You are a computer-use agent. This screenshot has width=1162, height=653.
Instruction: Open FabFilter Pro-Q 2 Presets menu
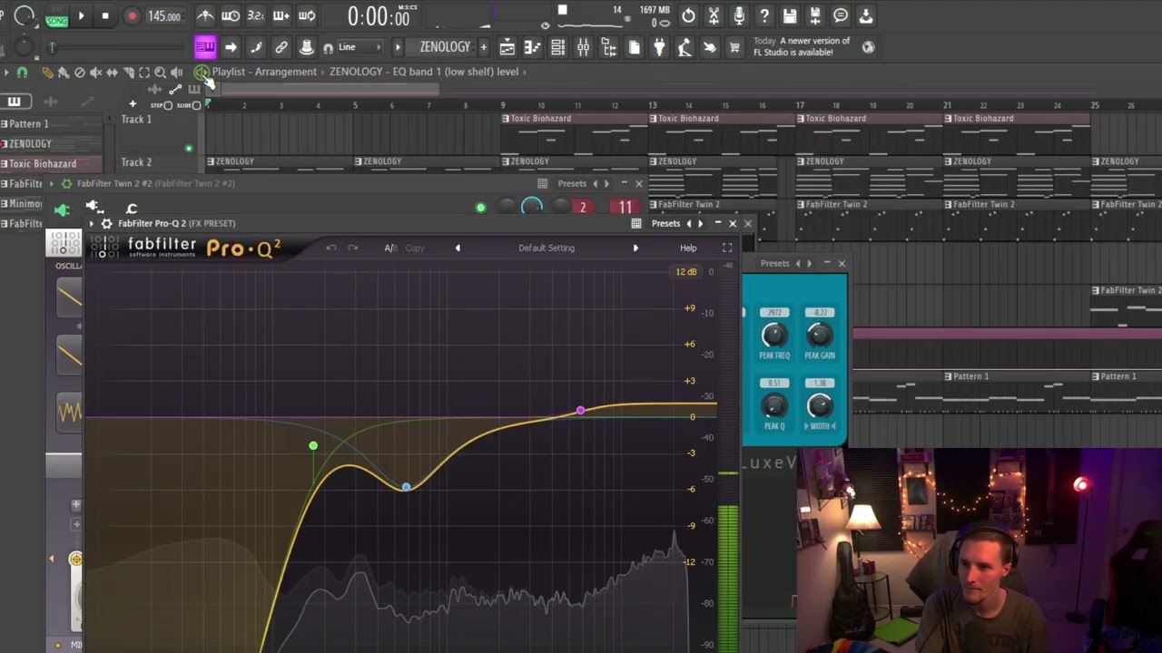[665, 223]
